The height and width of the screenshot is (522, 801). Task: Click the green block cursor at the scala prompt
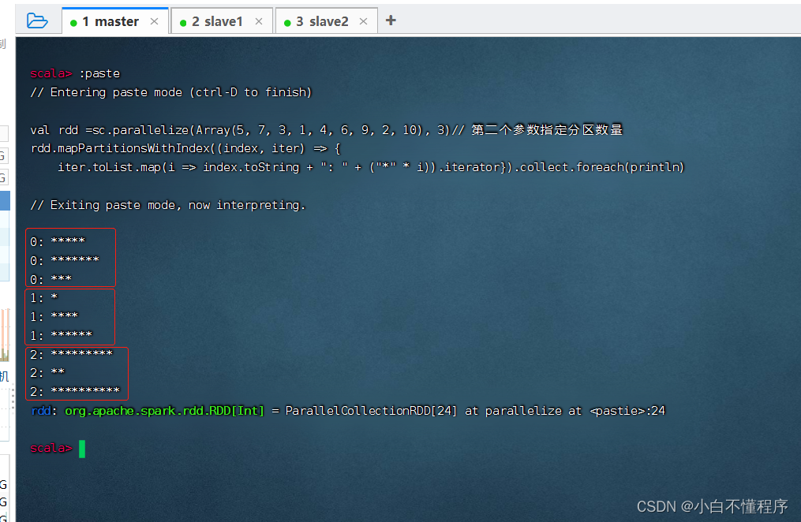coord(80,448)
